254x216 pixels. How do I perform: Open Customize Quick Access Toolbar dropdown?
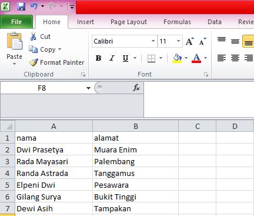72,7
